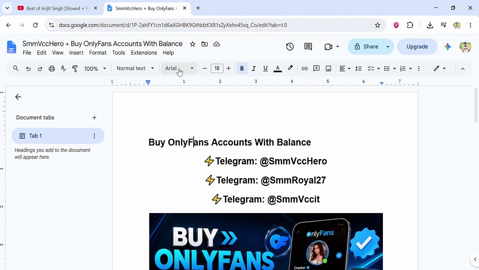Open the highlight color marker
This screenshot has height=270, width=479.
click(290, 68)
